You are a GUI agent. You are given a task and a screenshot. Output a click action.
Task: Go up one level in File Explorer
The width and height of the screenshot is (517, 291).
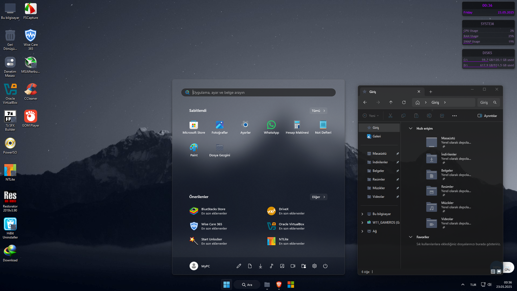point(391,102)
